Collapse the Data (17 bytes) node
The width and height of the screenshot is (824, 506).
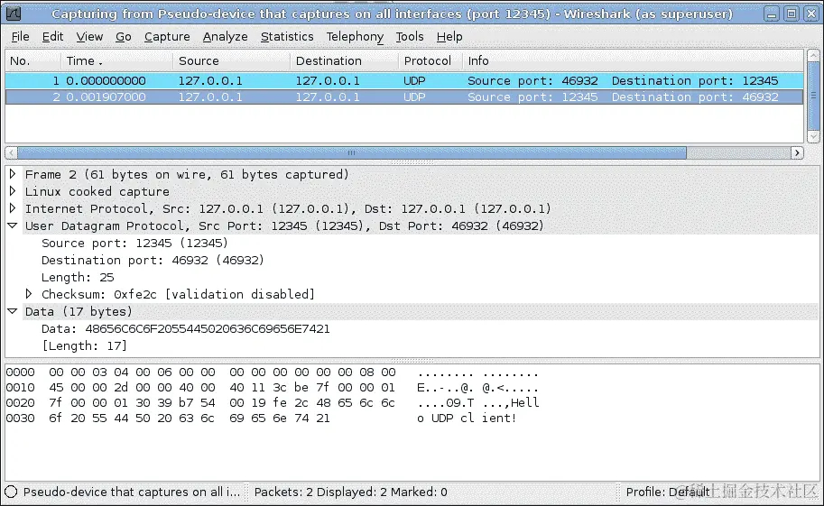13,311
